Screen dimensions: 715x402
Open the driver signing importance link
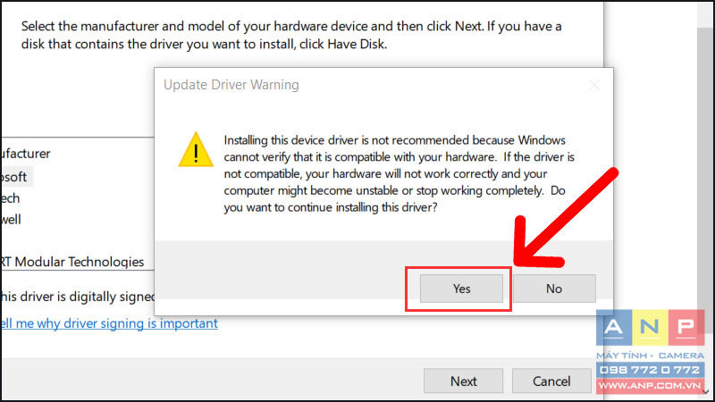(109, 323)
